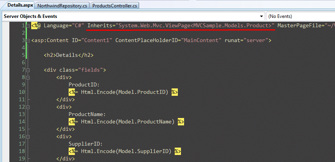Click line number 10 in the gutter
Image resolution: width=335 pixels, height=162 pixels.
[x=22, y=92]
